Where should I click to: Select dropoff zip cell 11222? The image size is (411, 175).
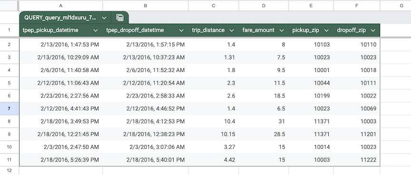(357, 160)
